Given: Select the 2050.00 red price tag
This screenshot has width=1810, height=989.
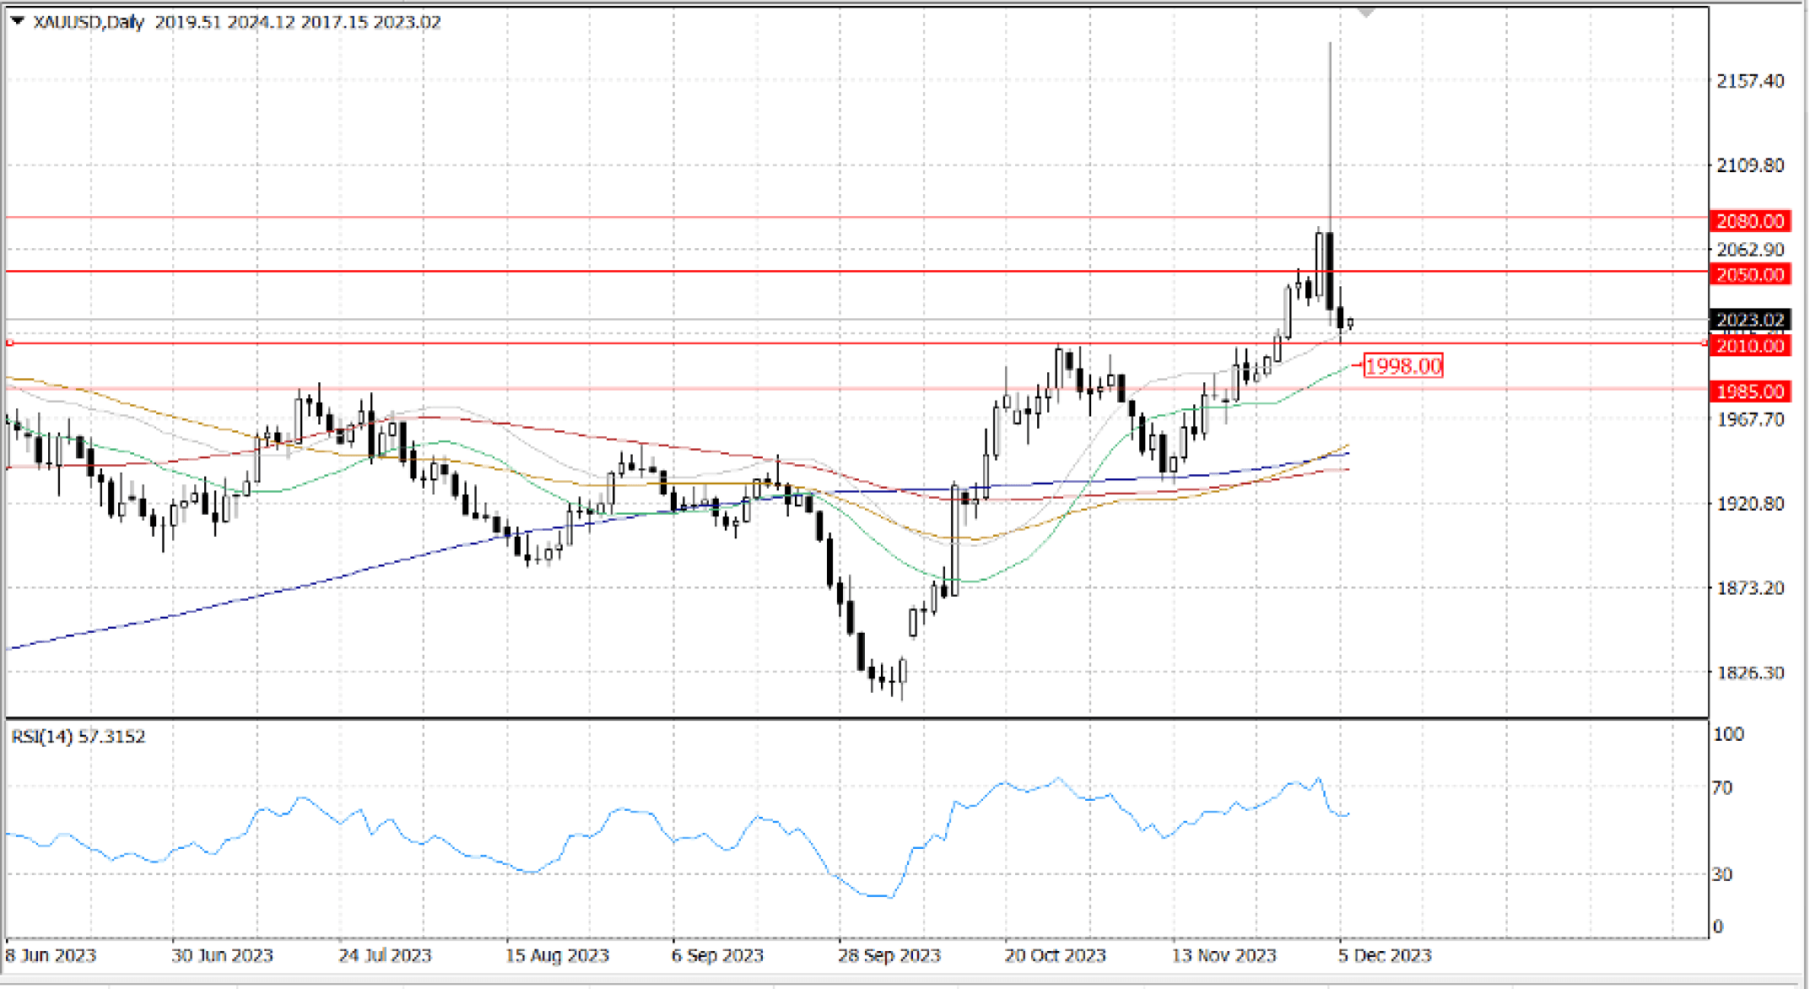Looking at the screenshot, I should click(x=1750, y=274).
